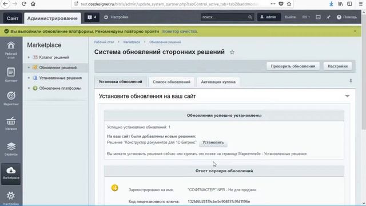
Task: Switch to Администрирование tab
Action: [52, 18]
